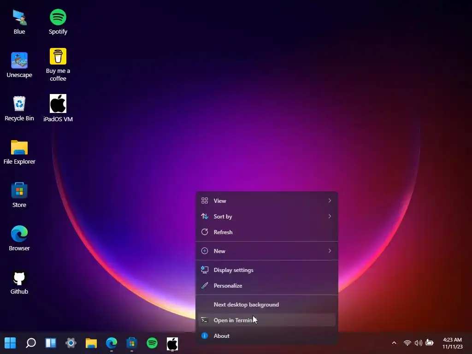Open the Widgets panel in taskbar
The width and height of the screenshot is (472, 354).
51,343
